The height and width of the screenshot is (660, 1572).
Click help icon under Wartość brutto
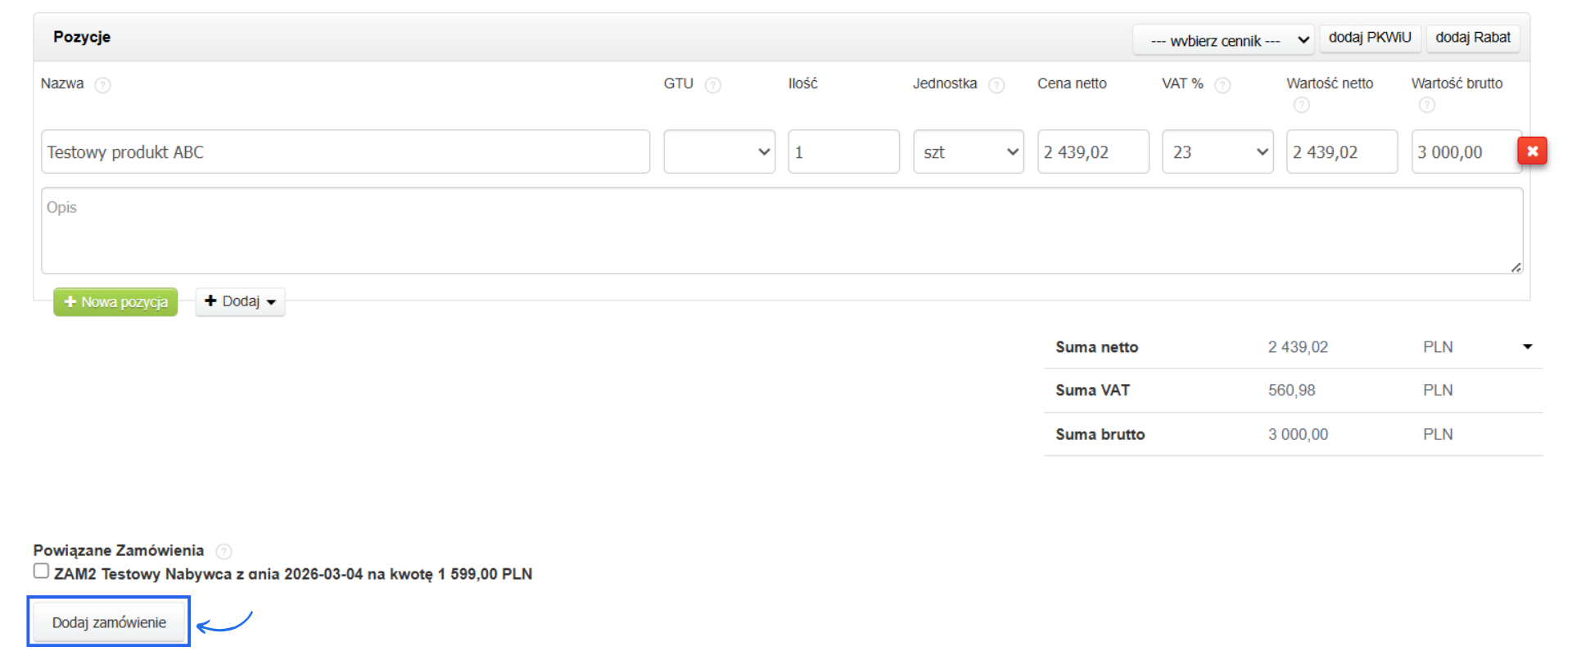pos(1426,105)
